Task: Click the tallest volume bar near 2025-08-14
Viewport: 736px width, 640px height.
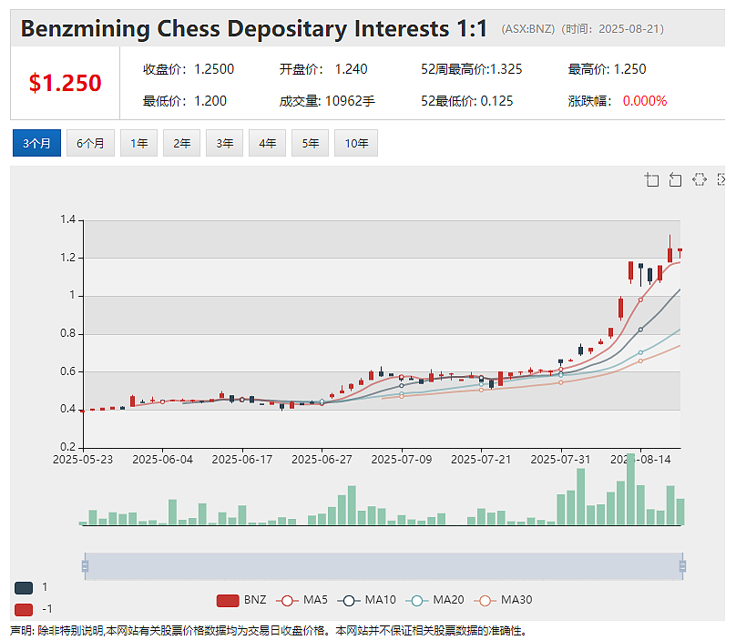Action: click(x=631, y=489)
